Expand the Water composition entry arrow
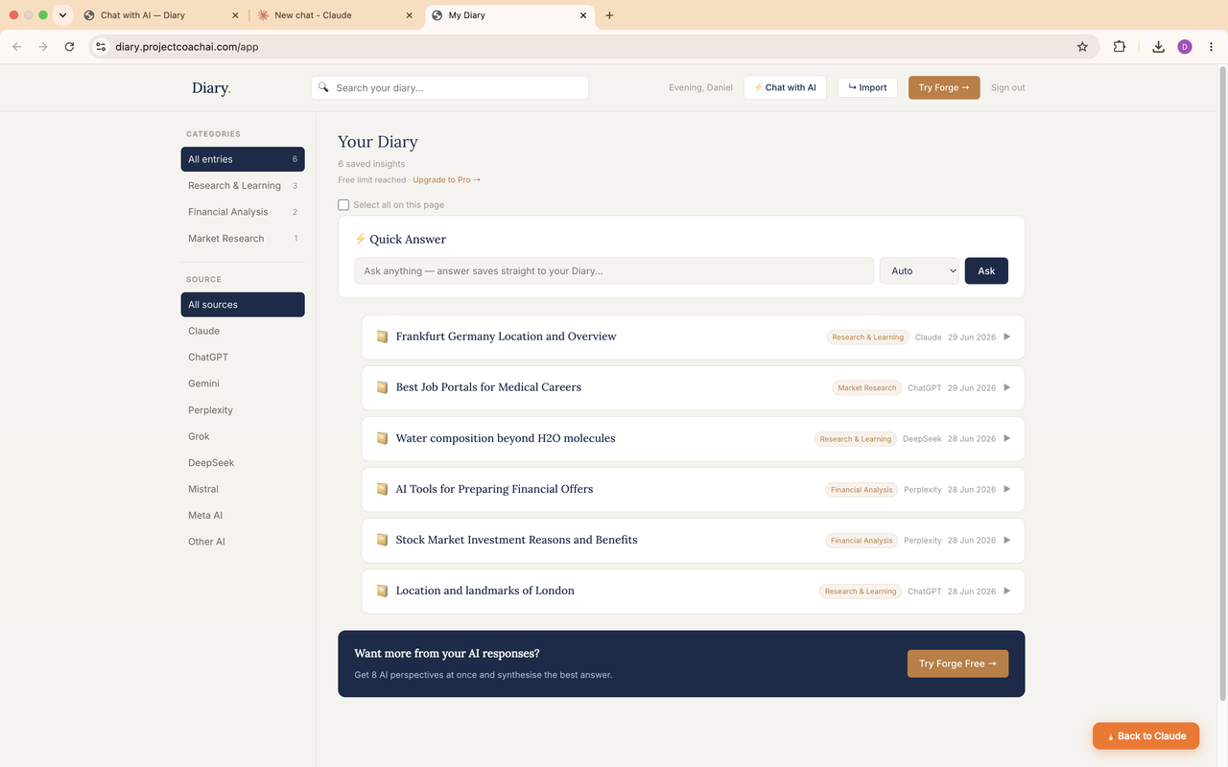The height and width of the screenshot is (767, 1228). point(1006,438)
